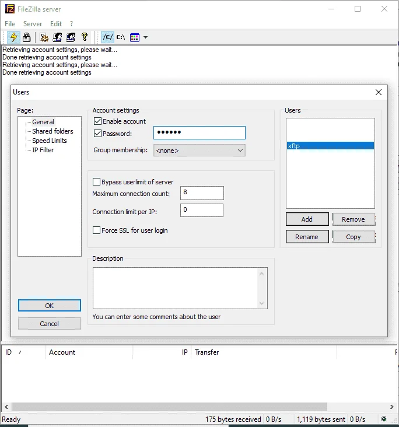The image size is (399, 427).
Task: Click the user list sorting grid icon
Action: pos(135,37)
